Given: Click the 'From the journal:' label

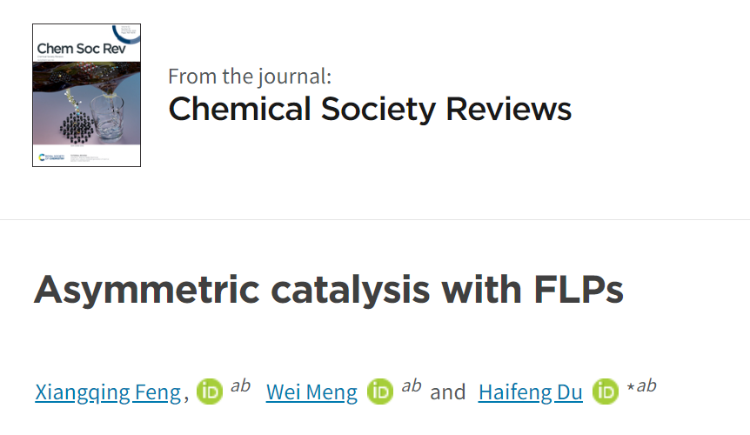Looking at the screenshot, I should click(x=250, y=76).
